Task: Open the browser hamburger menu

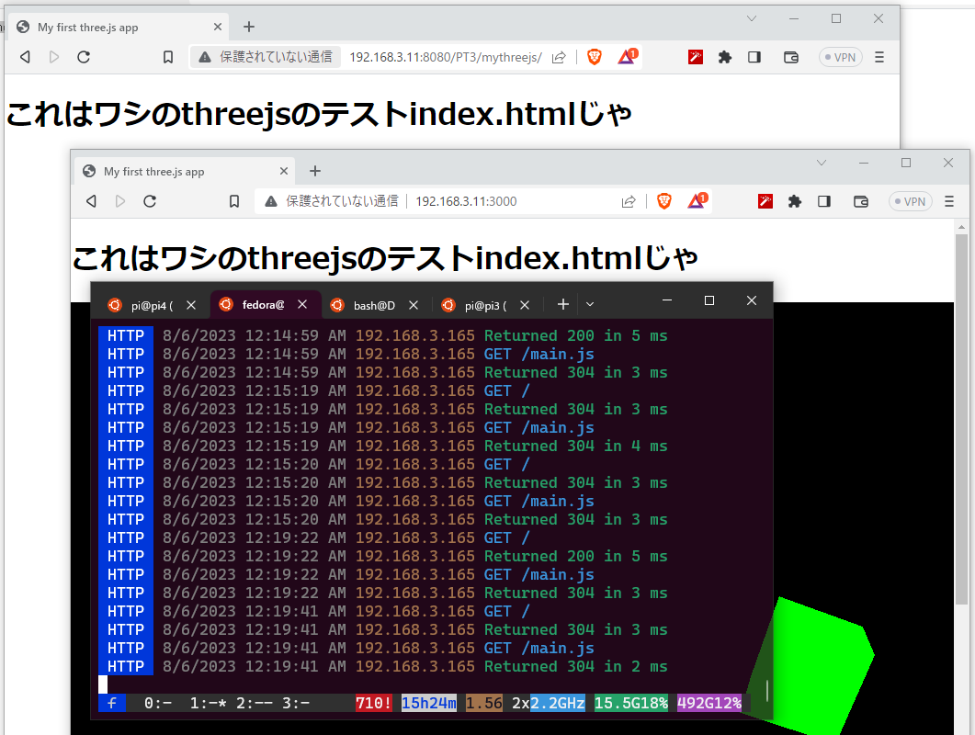Action: pyautogui.click(x=947, y=200)
